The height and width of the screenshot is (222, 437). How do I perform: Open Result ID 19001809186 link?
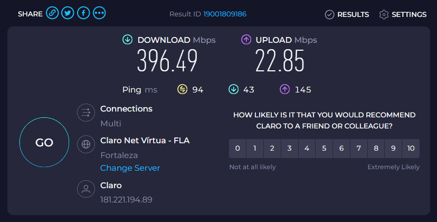pos(225,14)
